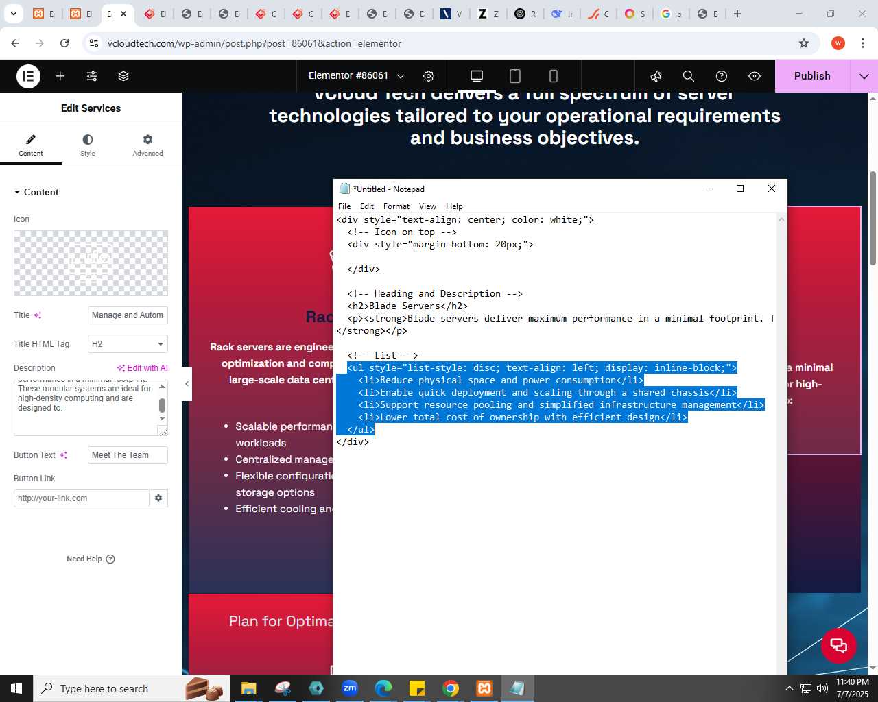This screenshot has width=878, height=702.
Task: Expand Publish options arrow
Action: (864, 76)
